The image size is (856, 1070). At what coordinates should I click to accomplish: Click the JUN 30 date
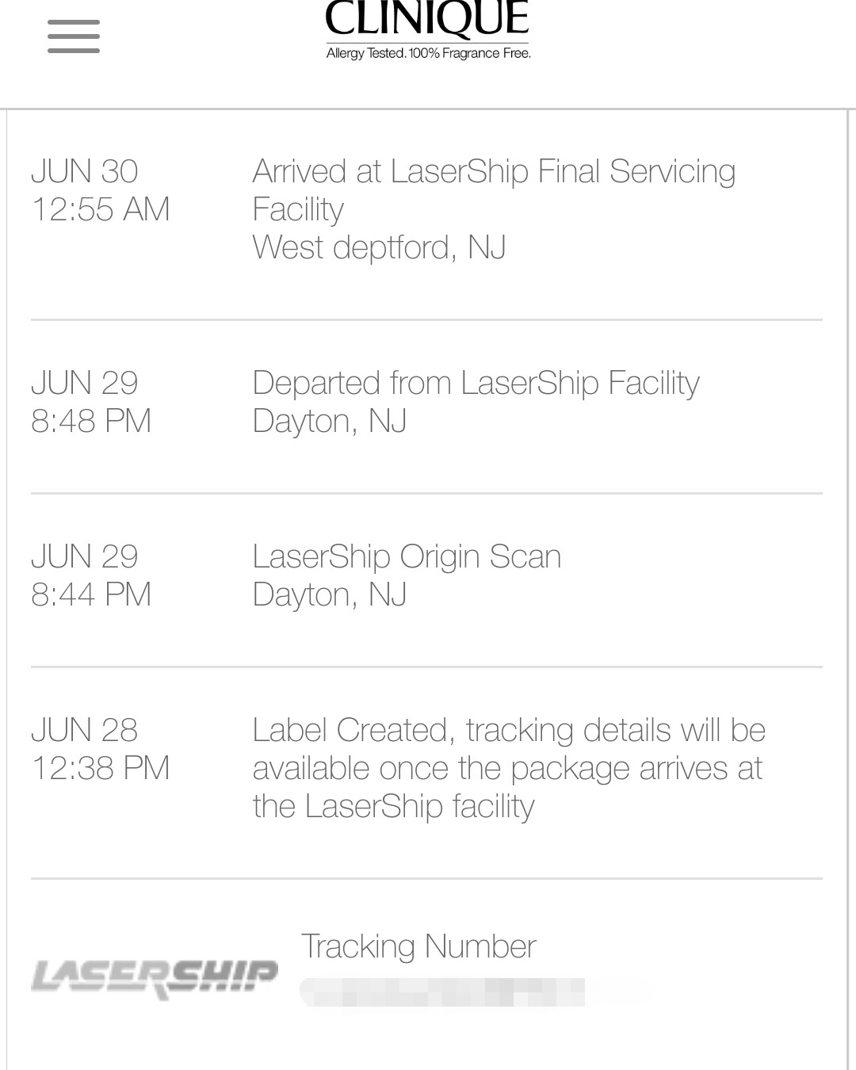click(x=85, y=172)
